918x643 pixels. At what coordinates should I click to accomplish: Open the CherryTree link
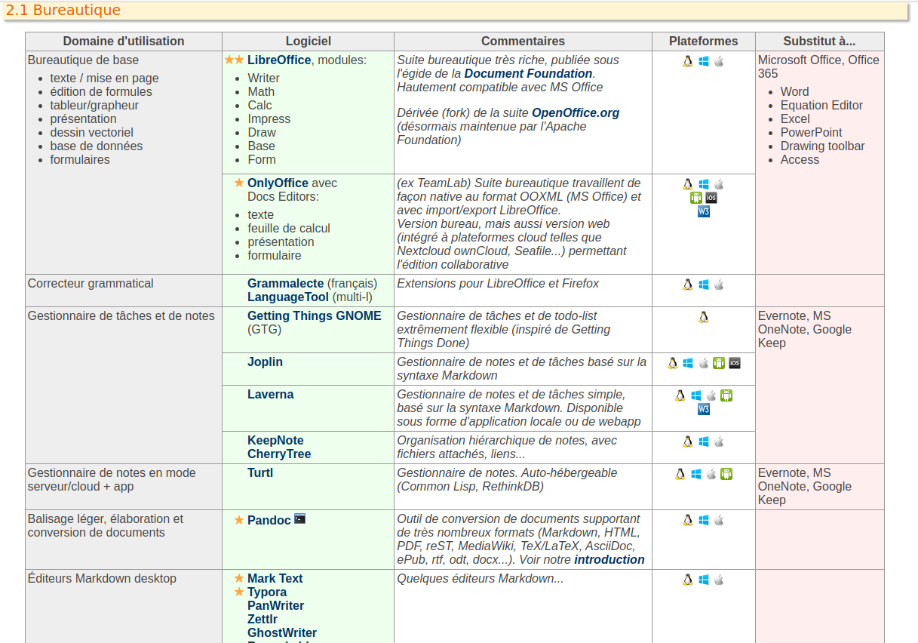tap(279, 454)
